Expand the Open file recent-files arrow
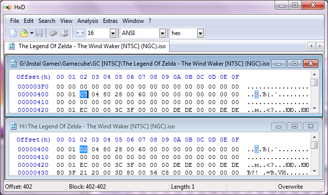Screen dimensions: 328x195 [32, 33]
